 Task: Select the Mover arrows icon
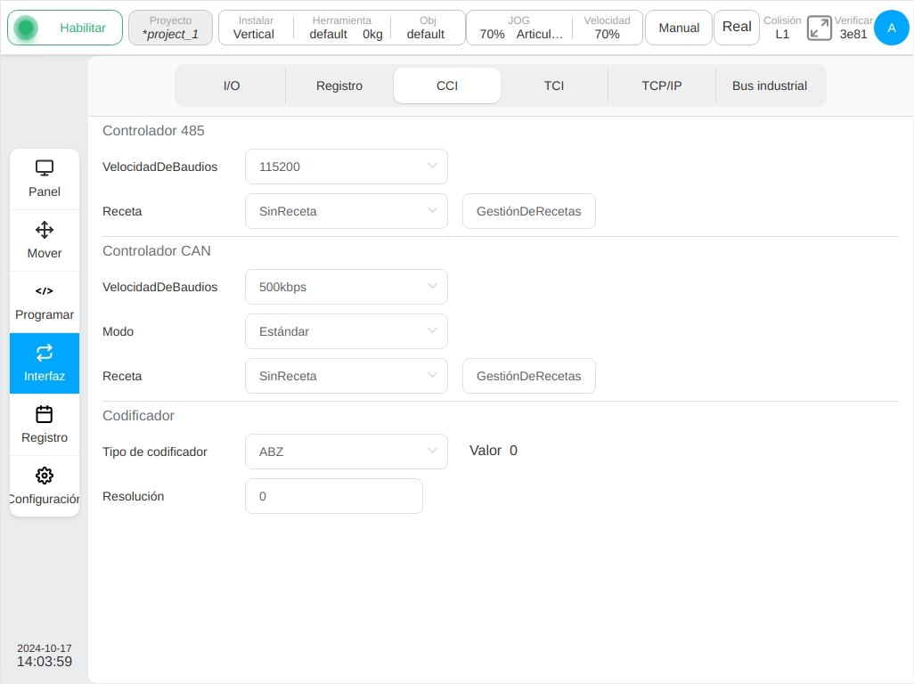point(45,230)
